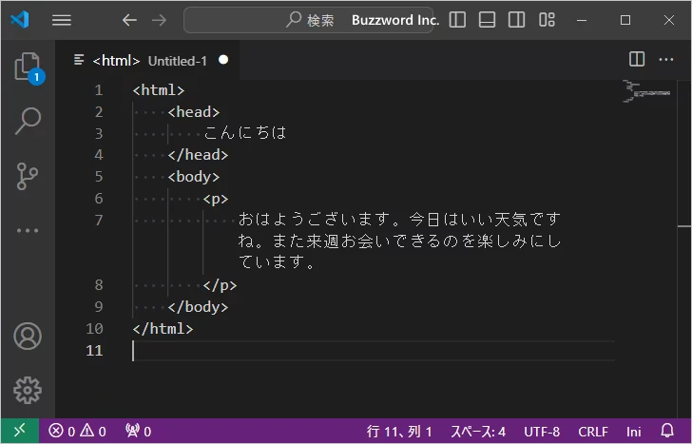
Task: Open the Explorer view with badge 1
Action: coord(29,68)
